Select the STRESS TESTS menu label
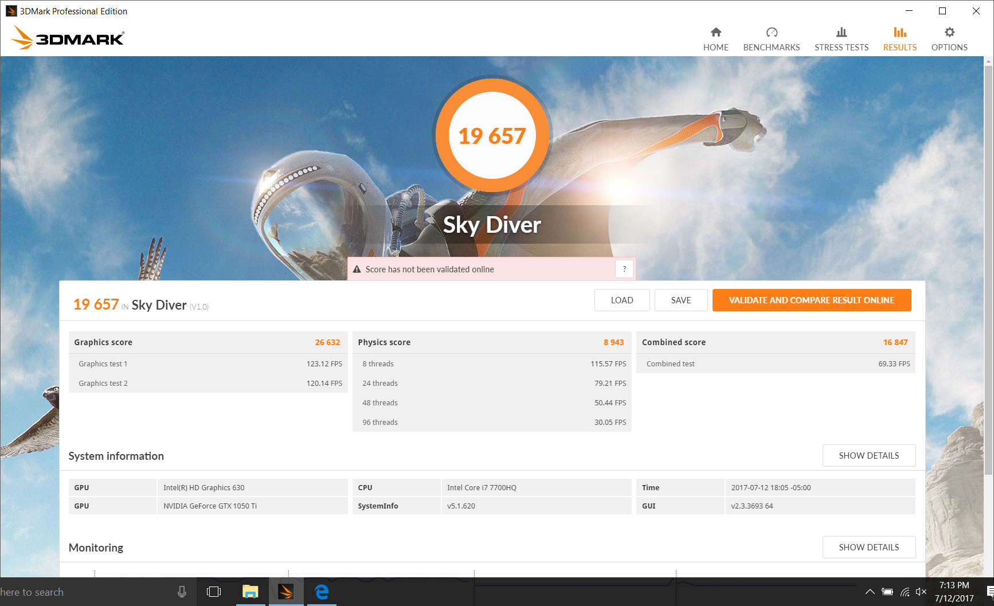 (x=842, y=48)
